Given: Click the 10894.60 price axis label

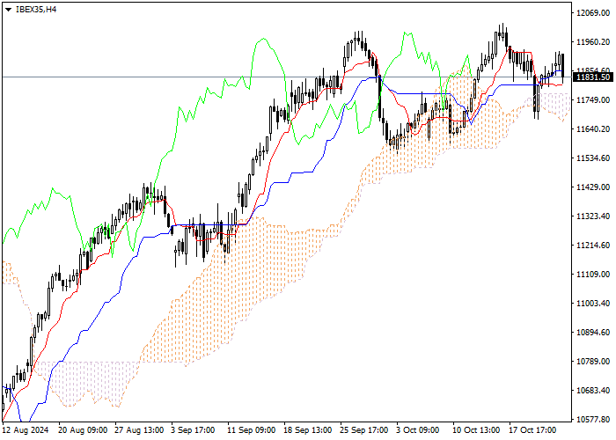Looking at the screenshot, I should 593,333.
